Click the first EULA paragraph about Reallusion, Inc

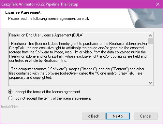[x=78, y=52]
